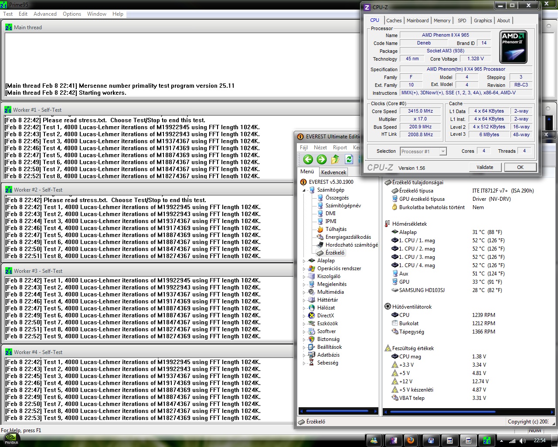
Task: Expand the DirectX tree node
Action: pos(304,316)
